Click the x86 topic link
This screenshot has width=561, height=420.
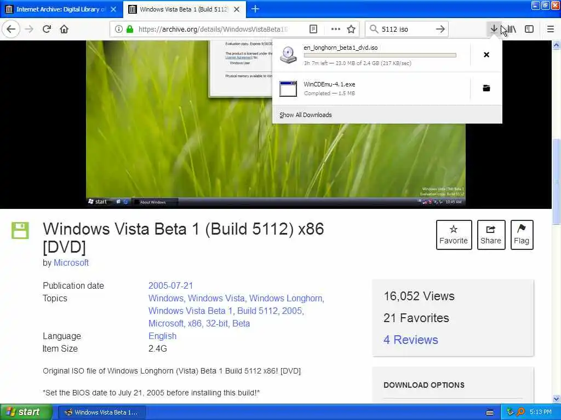pyautogui.click(x=194, y=323)
